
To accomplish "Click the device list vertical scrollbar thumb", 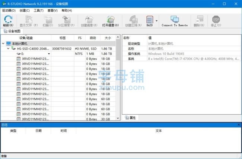I will 118,50.
